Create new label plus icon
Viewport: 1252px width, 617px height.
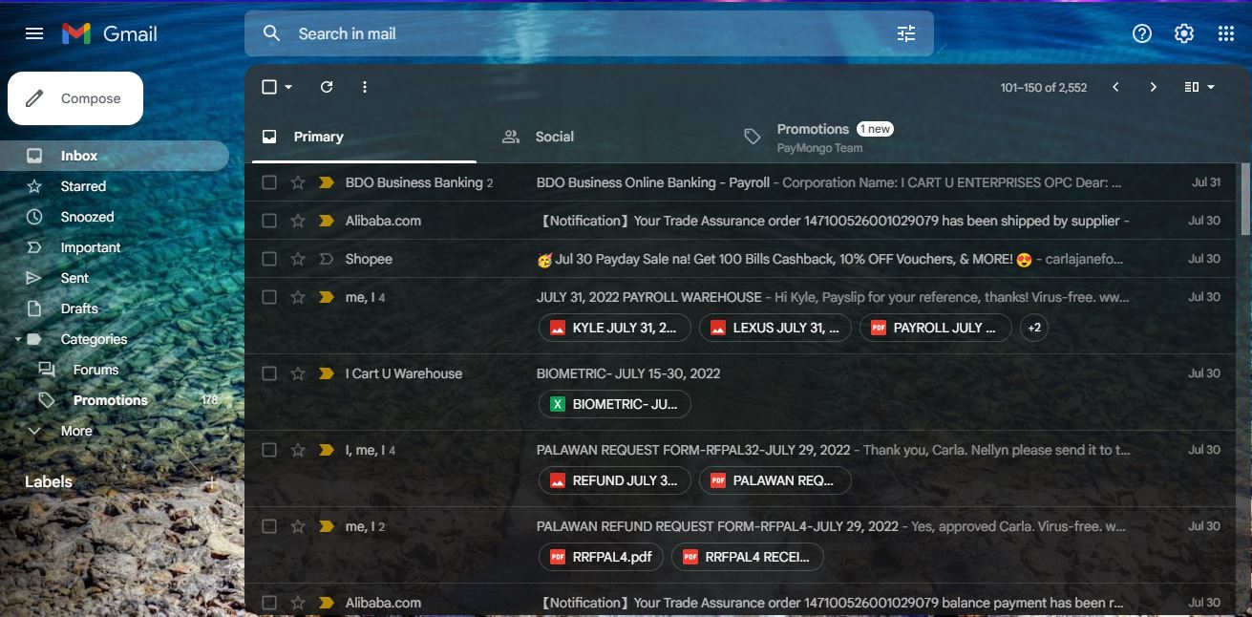tap(211, 482)
